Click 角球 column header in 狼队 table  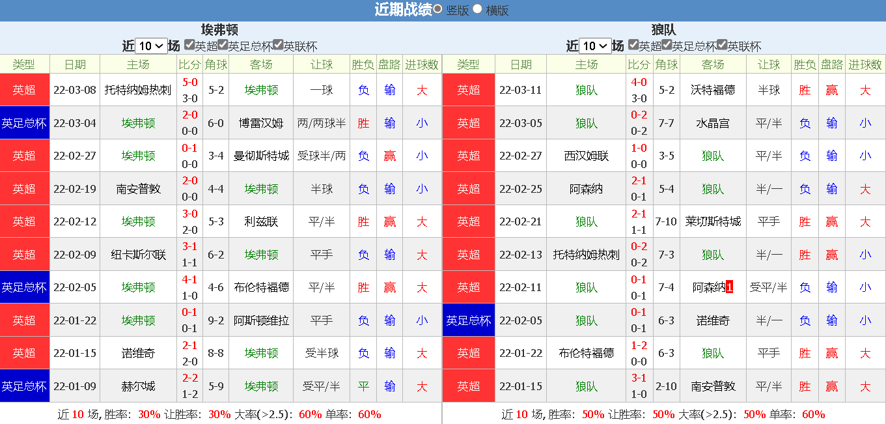[666, 64]
